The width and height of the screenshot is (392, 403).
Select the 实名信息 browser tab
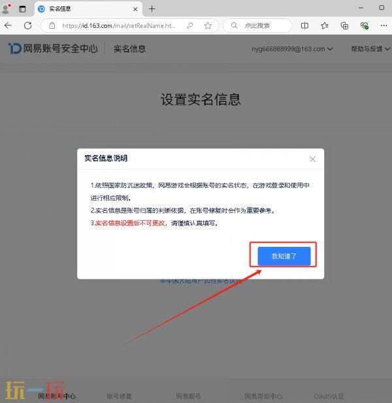click(x=88, y=9)
